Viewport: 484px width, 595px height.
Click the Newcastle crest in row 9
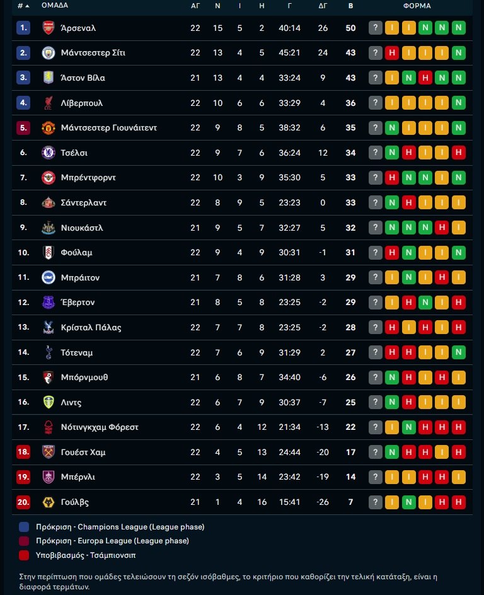[x=49, y=228]
